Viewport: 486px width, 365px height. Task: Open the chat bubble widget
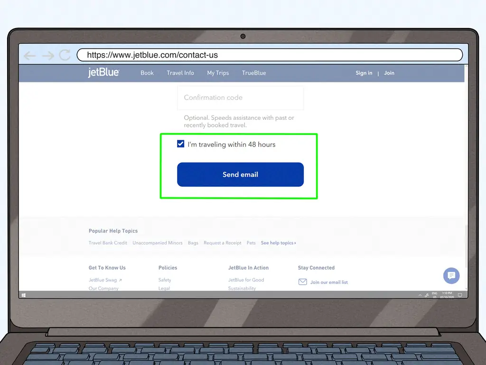(451, 275)
